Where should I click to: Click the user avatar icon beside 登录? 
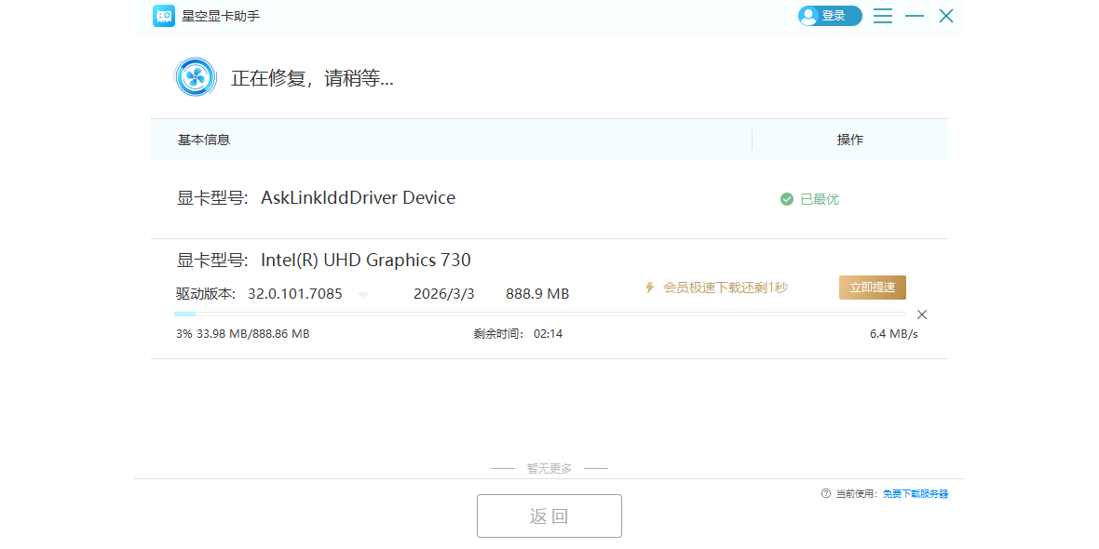coord(808,16)
